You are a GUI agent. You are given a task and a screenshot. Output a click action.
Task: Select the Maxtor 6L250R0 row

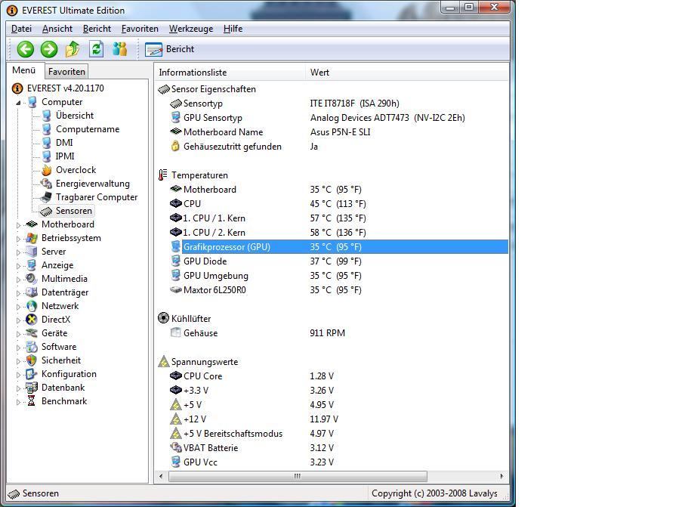[339, 289]
